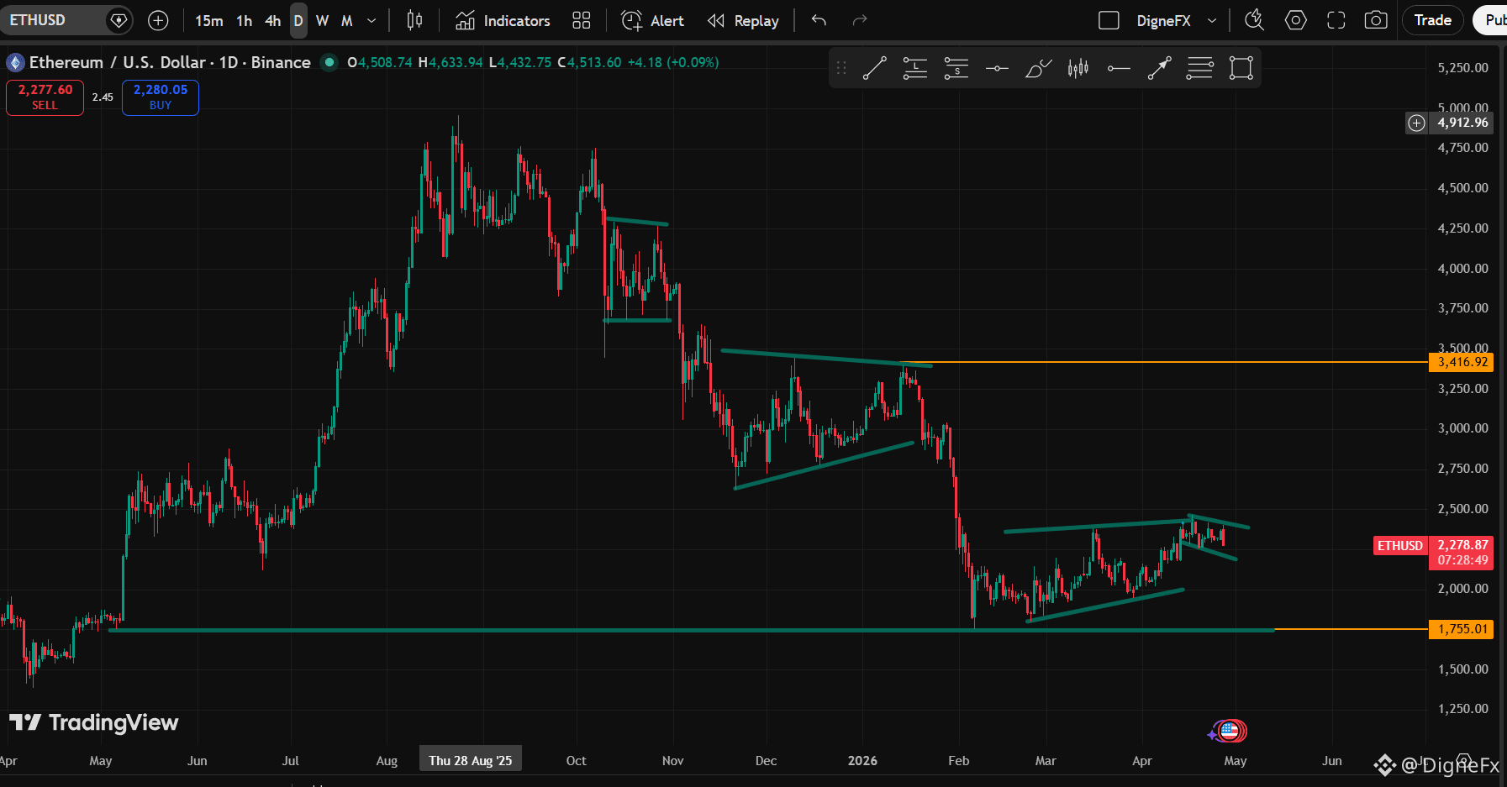Select the D daily interval
Image resolution: width=1507 pixels, height=787 pixels.
(298, 20)
